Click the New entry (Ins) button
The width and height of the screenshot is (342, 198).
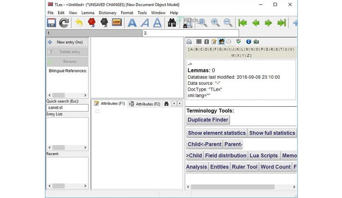click(67, 42)
